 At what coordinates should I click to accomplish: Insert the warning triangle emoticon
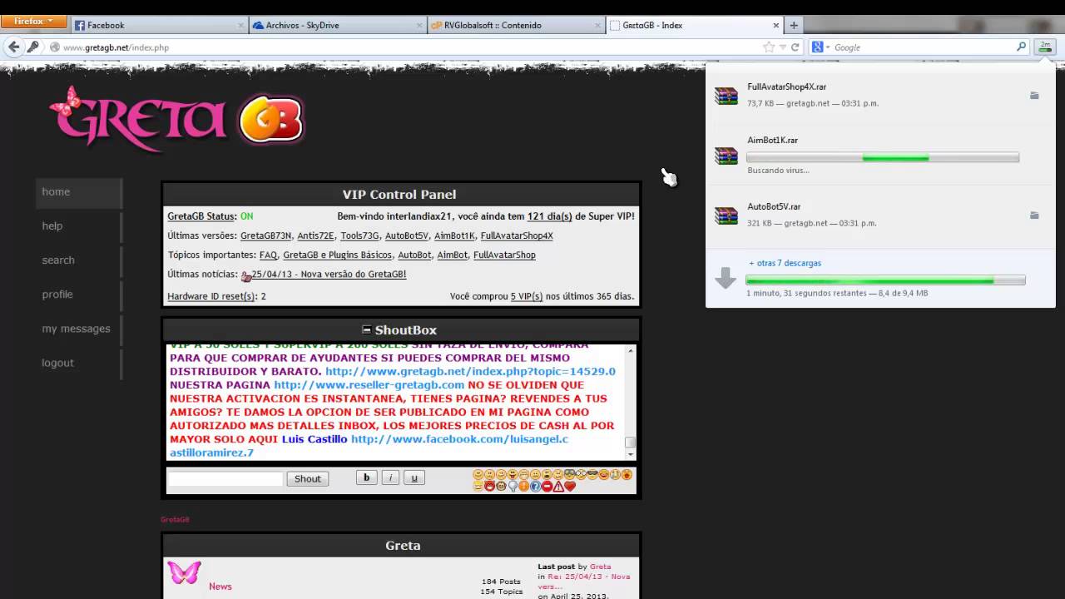[x=558, y=486]
